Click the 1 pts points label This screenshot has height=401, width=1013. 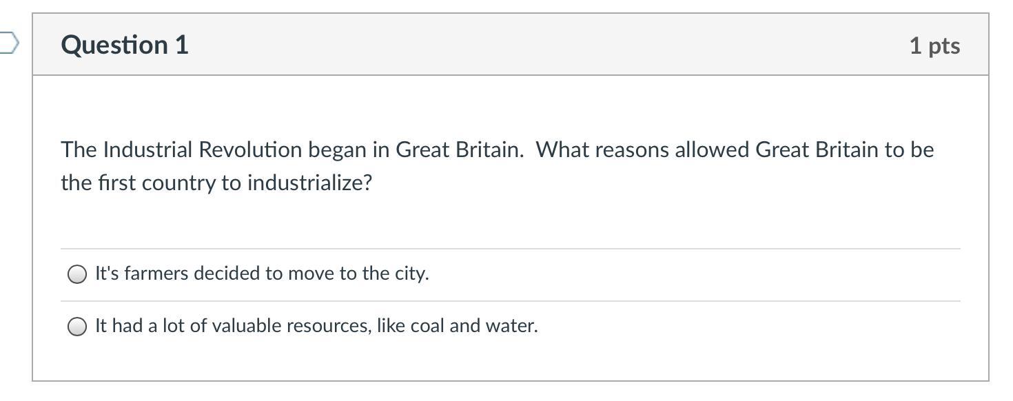click(934, 45)
